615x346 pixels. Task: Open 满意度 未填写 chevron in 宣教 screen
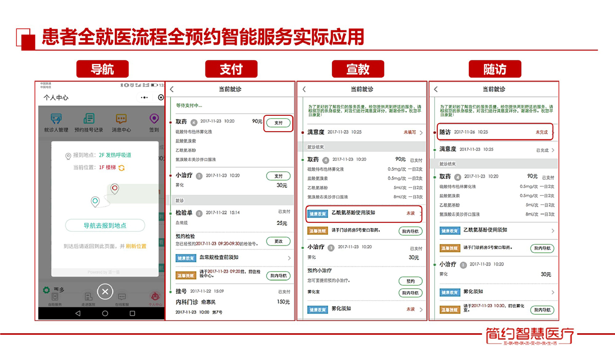coord(421,133)
